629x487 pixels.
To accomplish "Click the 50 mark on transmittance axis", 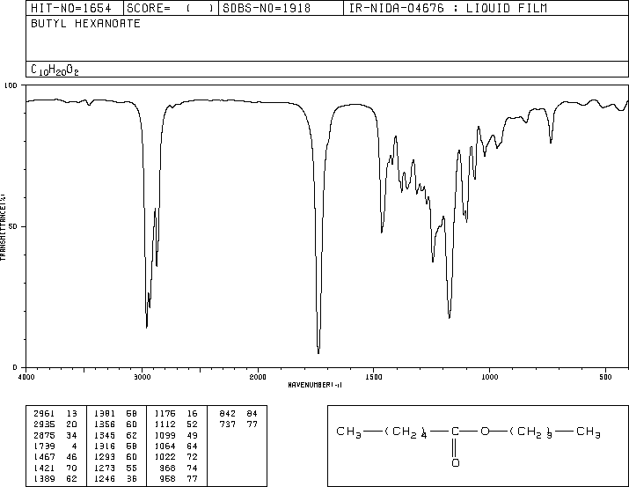I will coord(13,226).
